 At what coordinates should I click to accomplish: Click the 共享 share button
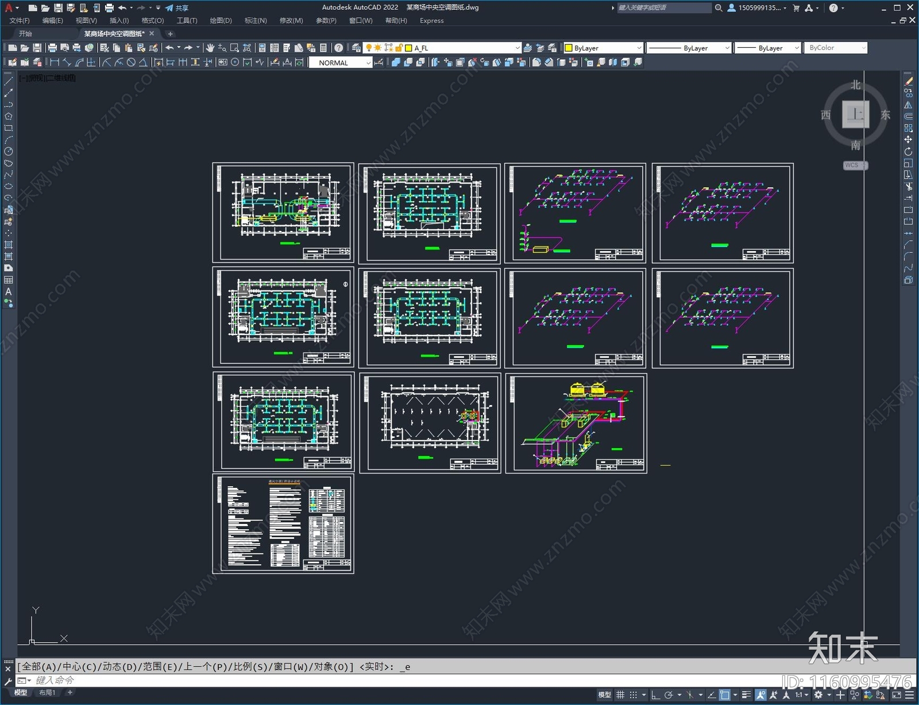click(177, 8)
